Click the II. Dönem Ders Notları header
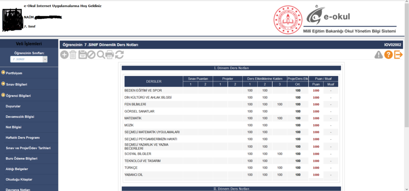409x191 pixels. pyautogui.click(x=231, y=189)
